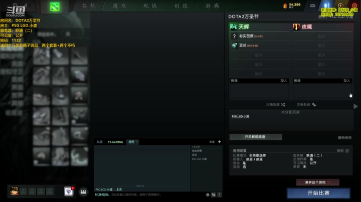
Task: Click the 夜魇 Dire team emblem
Action: pyautogui.click(x=296, y=26)
